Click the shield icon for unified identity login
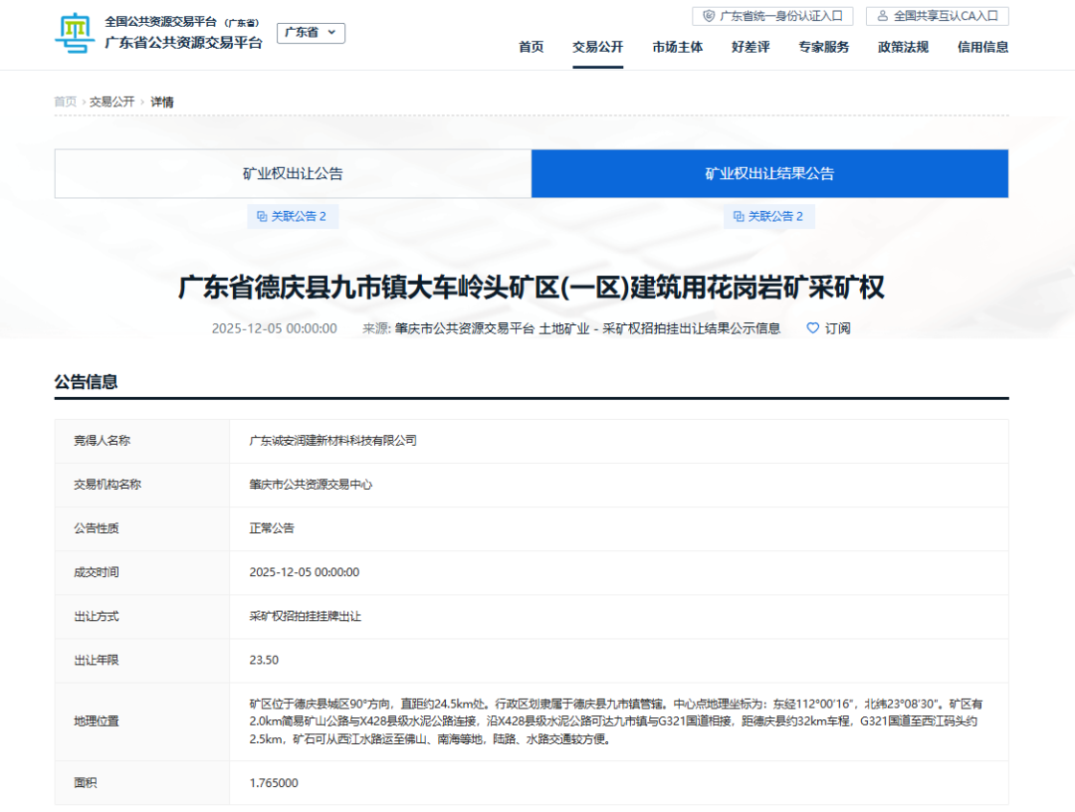 click(709, 16)
